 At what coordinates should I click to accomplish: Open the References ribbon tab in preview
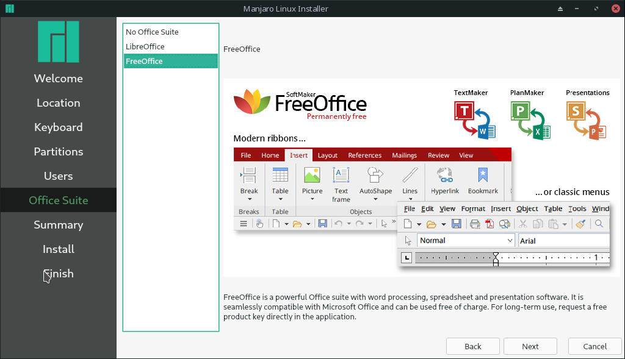365,155
